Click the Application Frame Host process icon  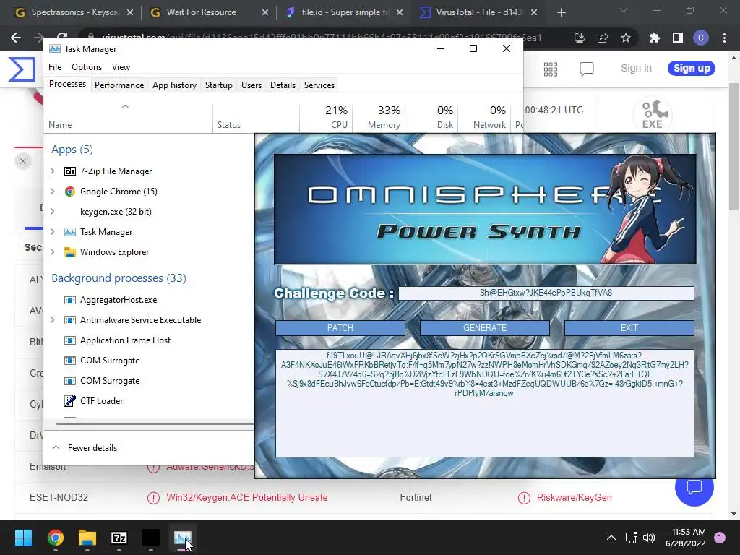point(70,341)
